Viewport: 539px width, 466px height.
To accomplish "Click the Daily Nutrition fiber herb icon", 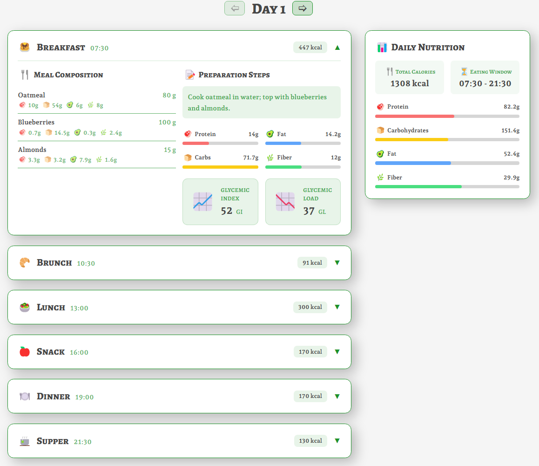I will (380, 177).
